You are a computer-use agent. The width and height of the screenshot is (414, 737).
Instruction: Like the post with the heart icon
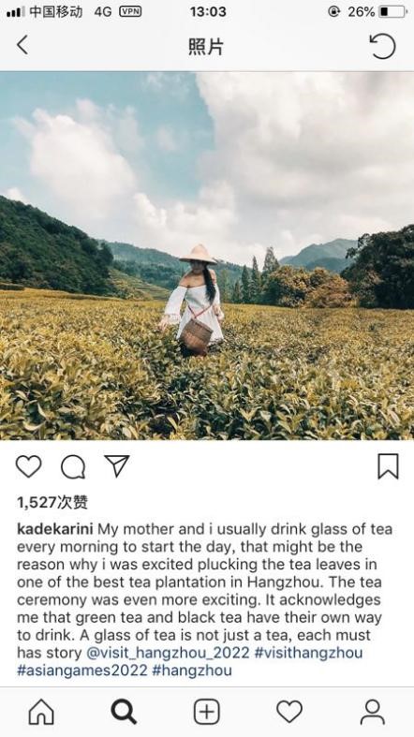tap(29, 466)
